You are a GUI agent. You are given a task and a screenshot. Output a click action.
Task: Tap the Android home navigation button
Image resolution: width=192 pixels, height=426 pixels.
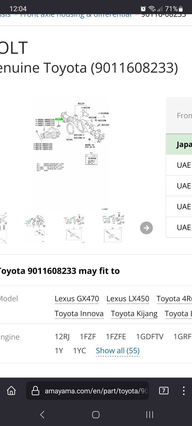pyautogui.click(x=96, y=414)
